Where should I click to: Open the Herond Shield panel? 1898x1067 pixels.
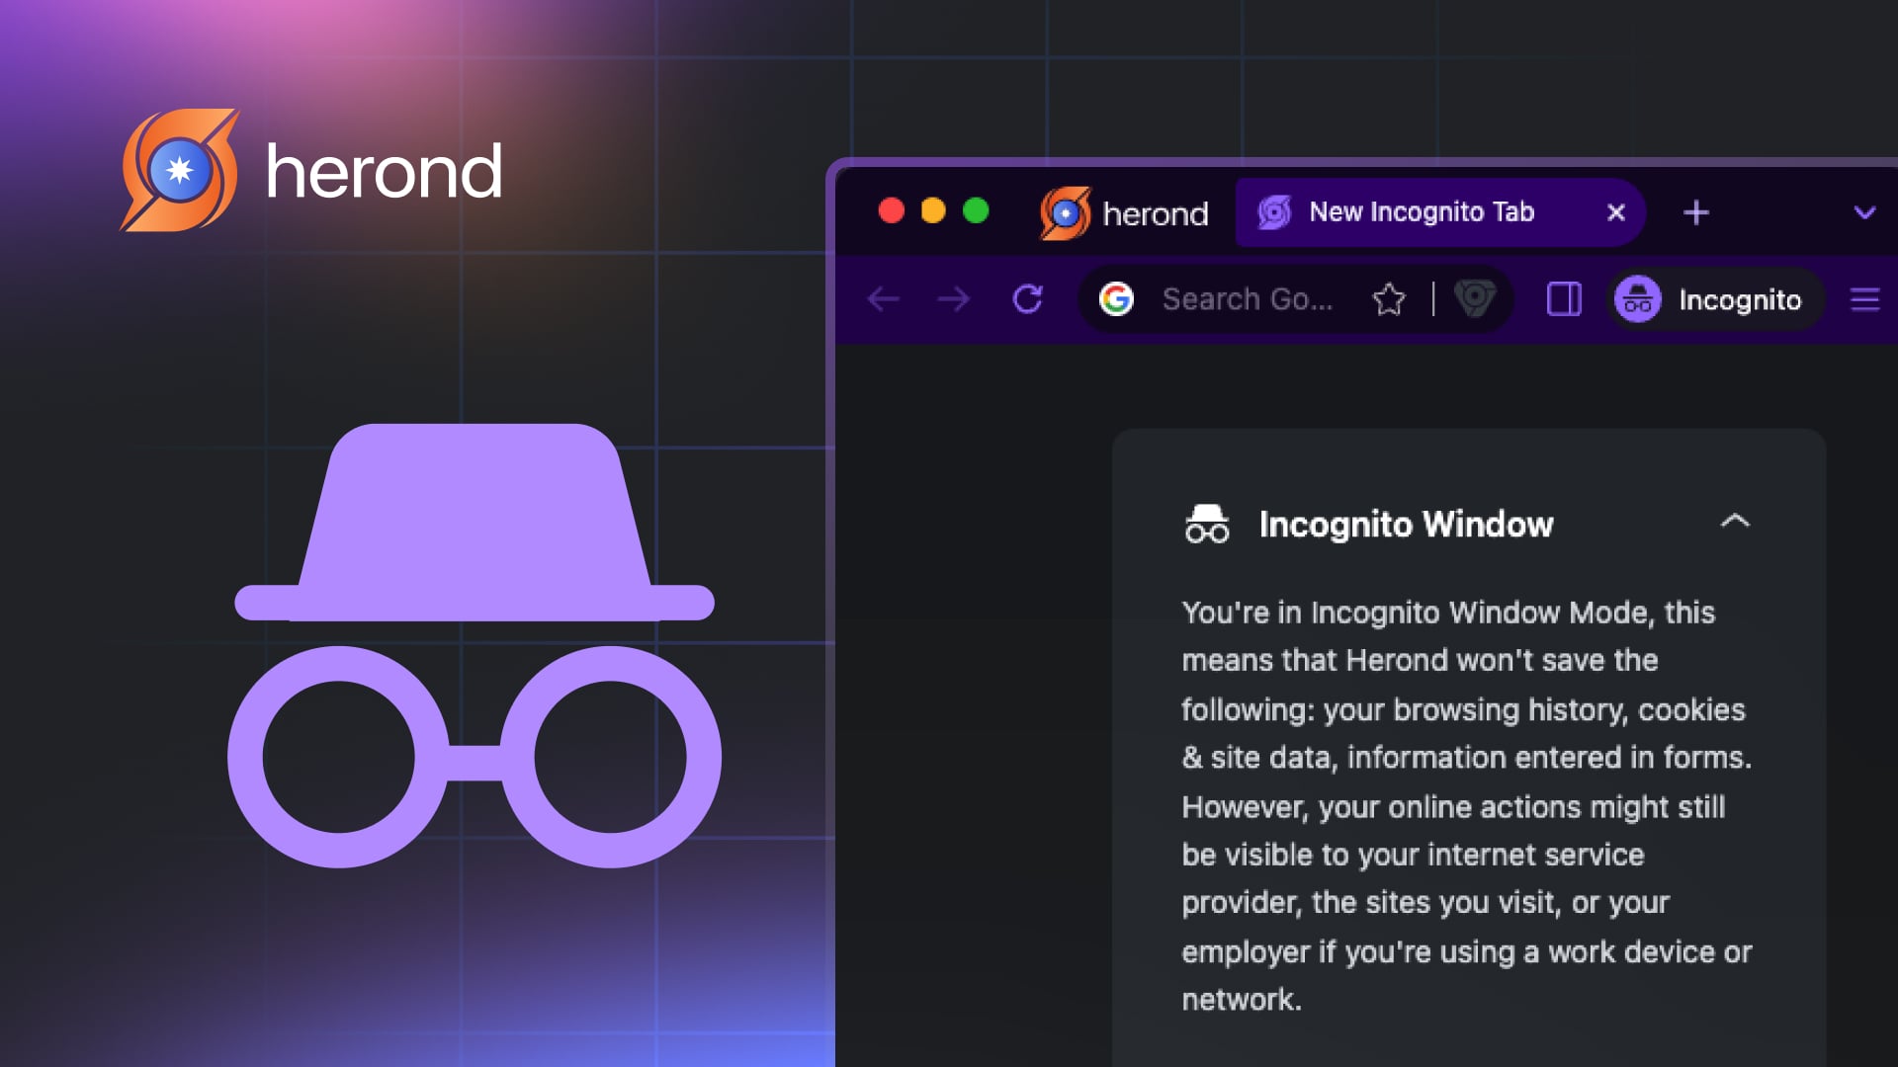[x=1477, y=299]
